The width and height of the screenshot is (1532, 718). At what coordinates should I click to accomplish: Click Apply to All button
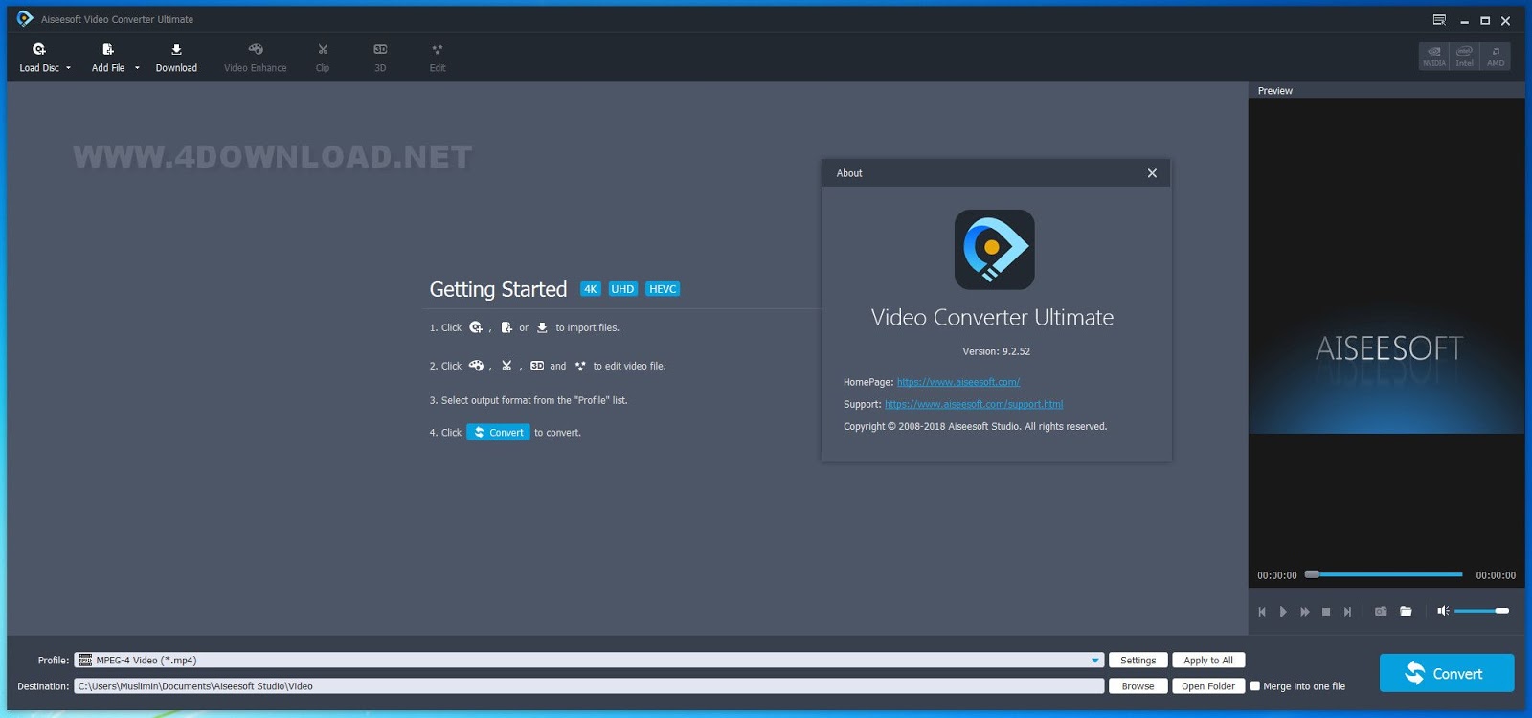(1208, 661)
